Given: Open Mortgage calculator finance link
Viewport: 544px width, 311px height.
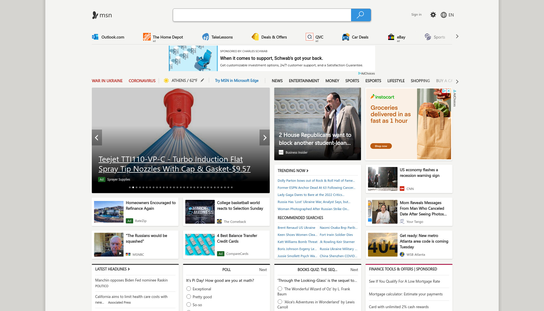Looking at the screenshot, I should (405, 294).
